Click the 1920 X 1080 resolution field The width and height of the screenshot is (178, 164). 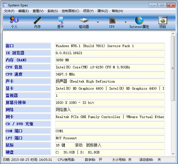click(110, 103)
